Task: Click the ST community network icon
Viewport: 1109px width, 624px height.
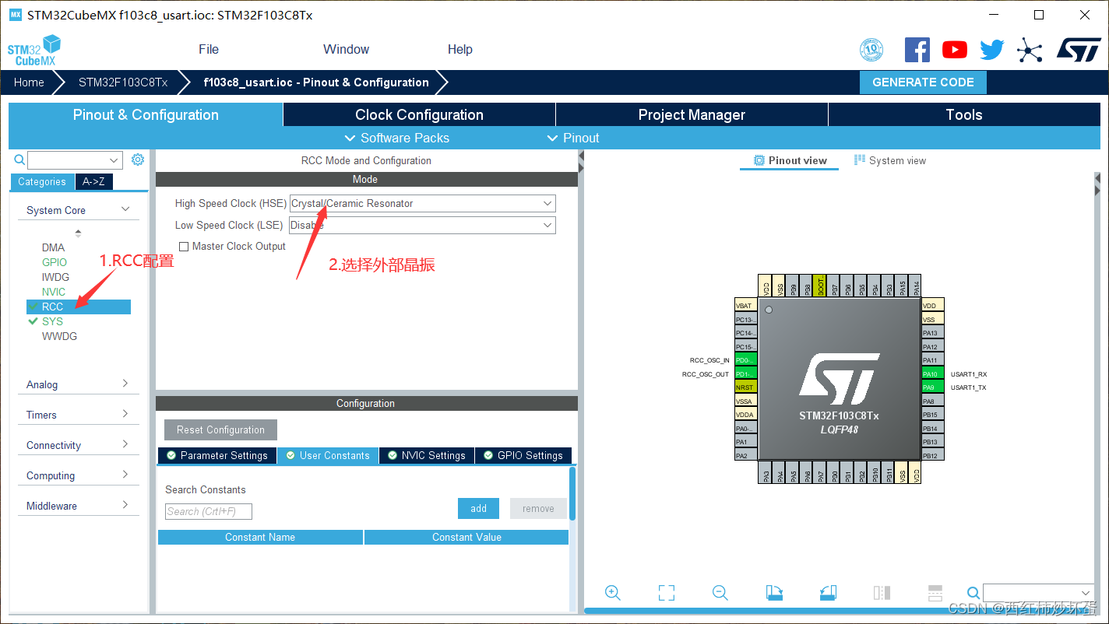Action: point(1030,51)
